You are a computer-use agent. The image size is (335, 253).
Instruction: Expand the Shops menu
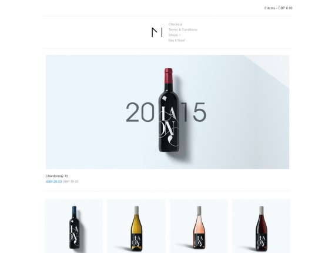(x=175, y=35)
